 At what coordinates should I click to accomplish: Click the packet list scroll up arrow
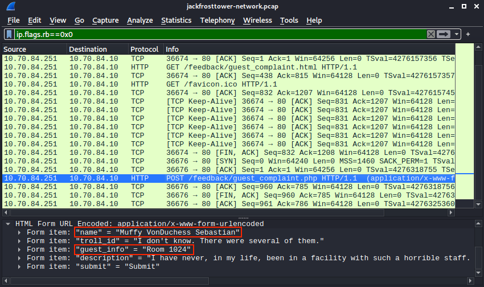[478, 47]
